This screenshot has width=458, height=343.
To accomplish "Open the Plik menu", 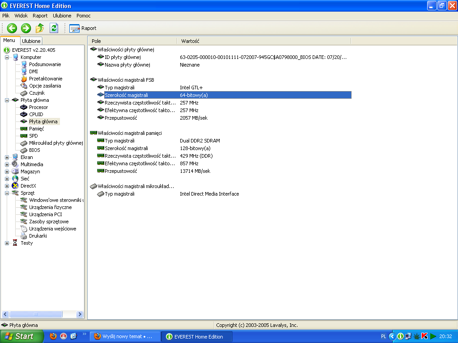I will [6, 16].
